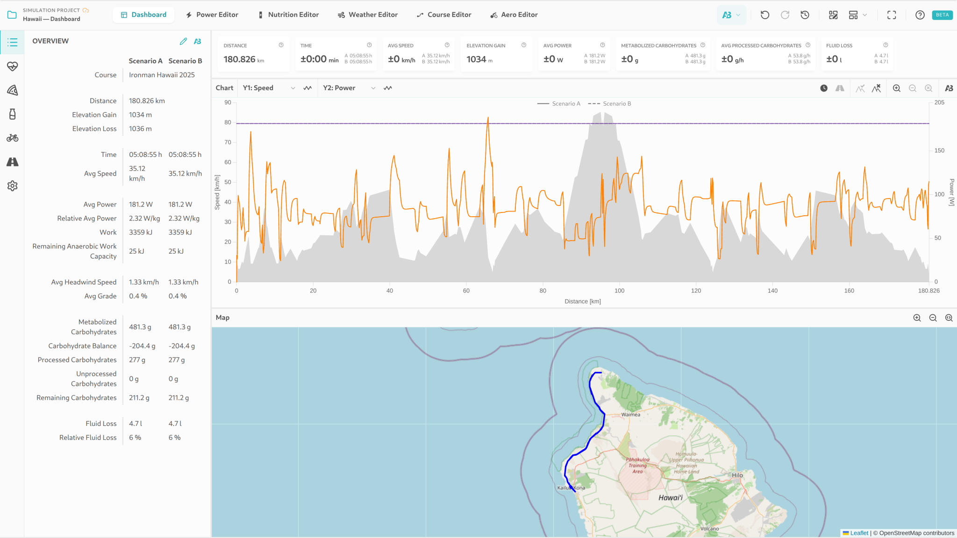Open the Overview list sidebar panel
The width and height of the screenshot is (957, 538).
13,42
